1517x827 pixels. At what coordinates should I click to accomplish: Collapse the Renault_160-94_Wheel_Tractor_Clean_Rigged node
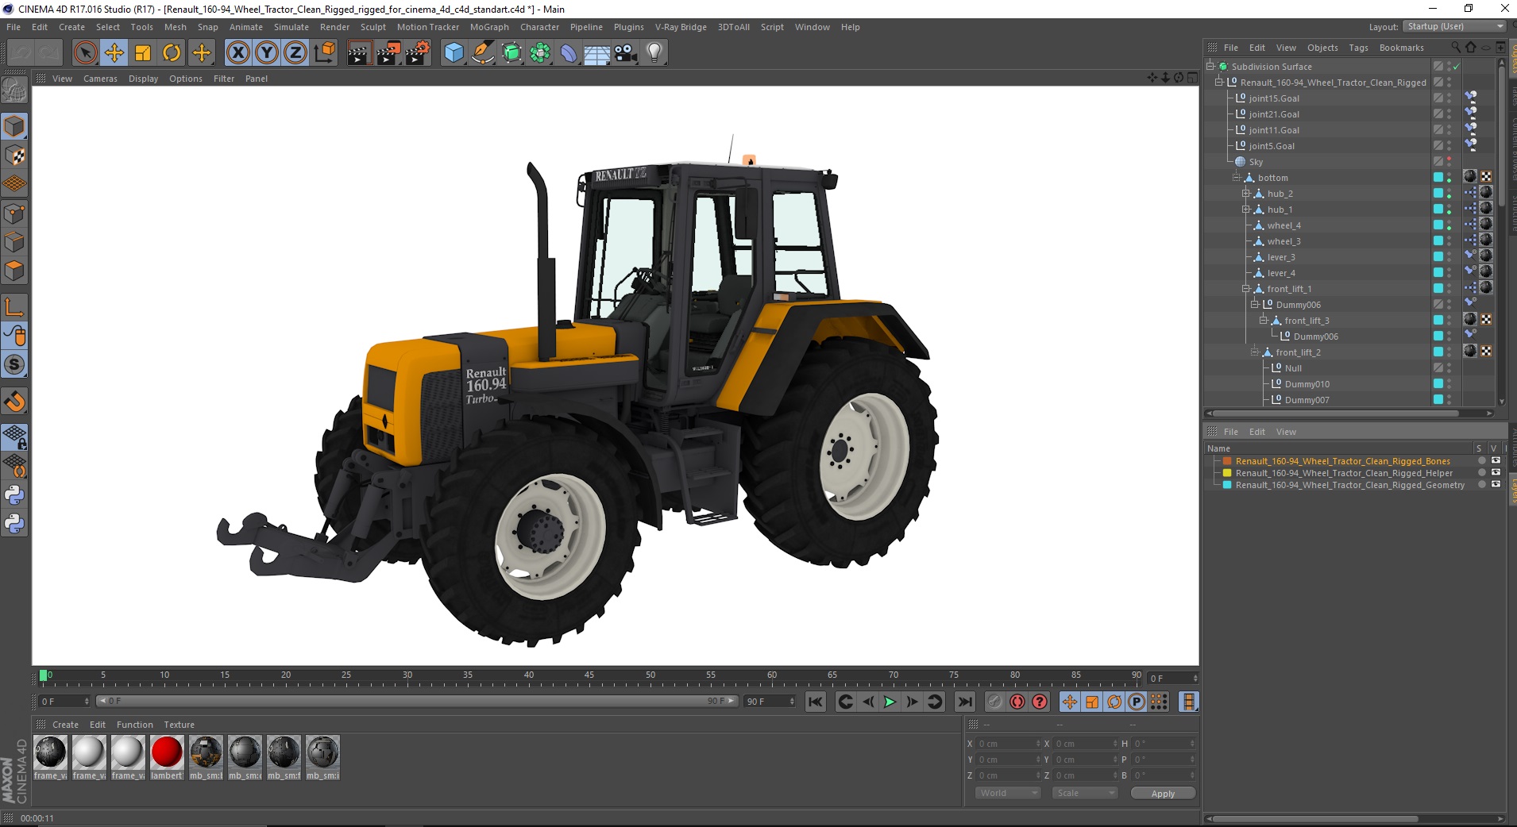(1219, 82)
